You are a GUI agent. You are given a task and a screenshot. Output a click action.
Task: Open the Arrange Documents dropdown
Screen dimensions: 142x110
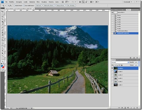[x=92, y=2]
